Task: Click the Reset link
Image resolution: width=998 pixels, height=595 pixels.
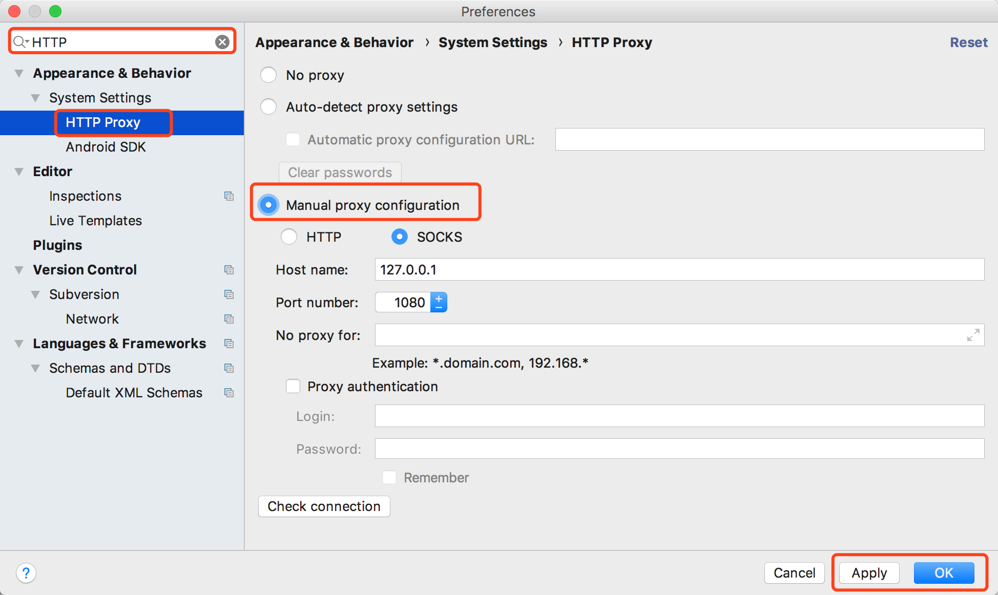Action: [x=970, y=42]
